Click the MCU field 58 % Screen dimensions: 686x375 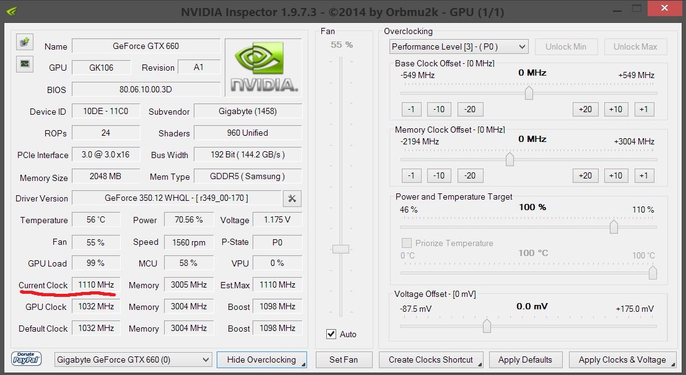[189, 263]
